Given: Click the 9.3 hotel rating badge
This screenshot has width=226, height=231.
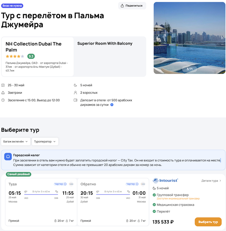Looking at the screenshot, I should pos(31,56).
